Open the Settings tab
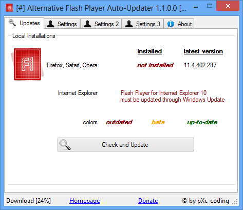This screenshot has height=210, width=243. click(x=62, y=24)
